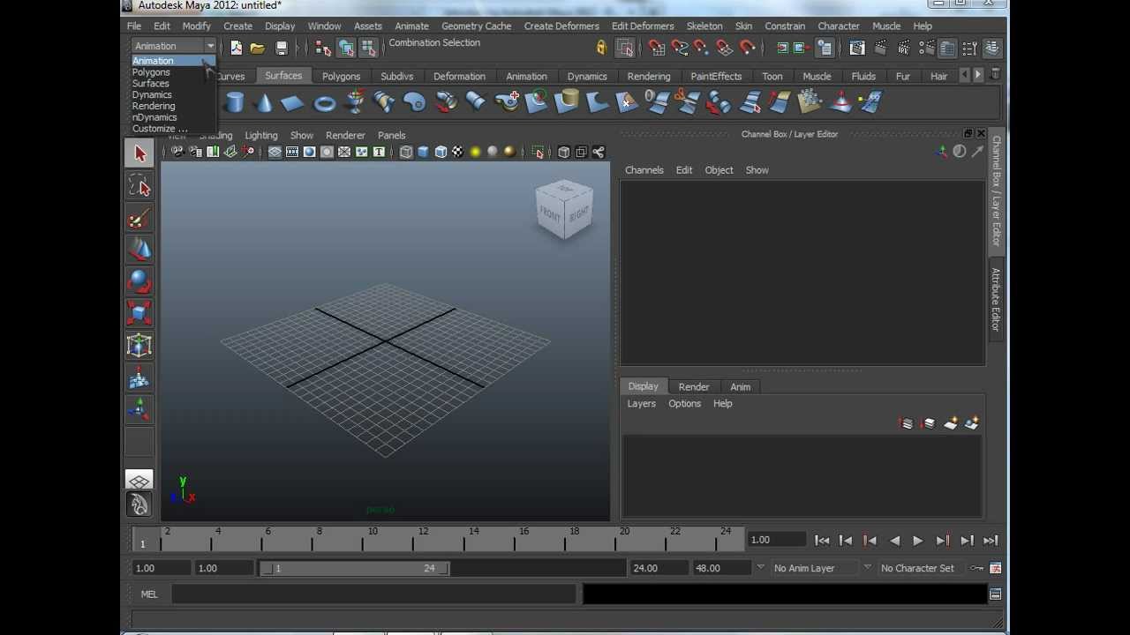Switch to the Rendering shelf tab
The width and height of the screenshot is (1130, 635).
pyautogui.click(x=649, y=77)
